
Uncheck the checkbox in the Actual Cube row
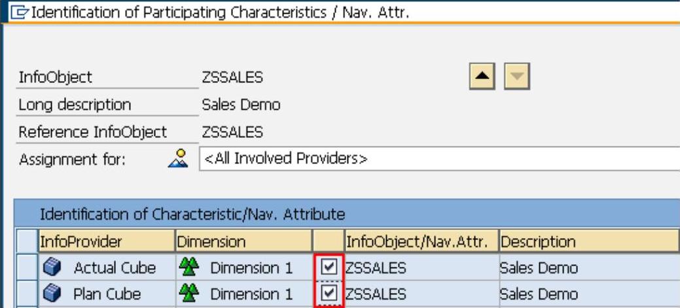(x=329, y=267)
